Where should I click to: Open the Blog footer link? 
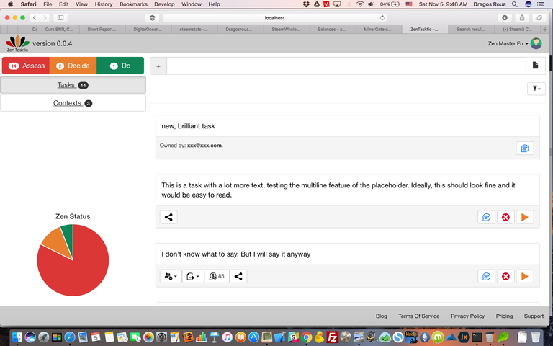pos(381,316)
